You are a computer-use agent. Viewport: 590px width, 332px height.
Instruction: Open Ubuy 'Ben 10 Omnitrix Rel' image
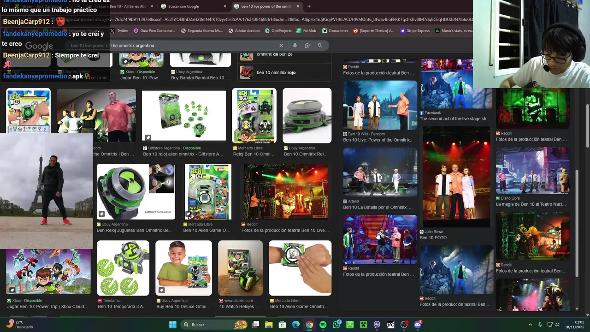point(307,116)
